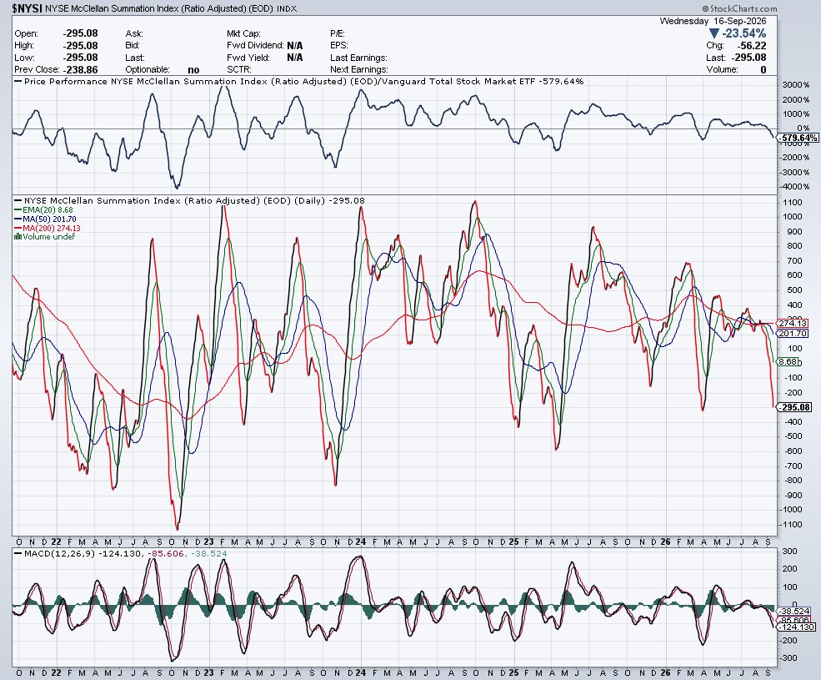Image resolution: width=821 pixels, height=680 pixels.
Task: Click the down-arrow icon beside -23.54%
Action: [x=713, y=33]
